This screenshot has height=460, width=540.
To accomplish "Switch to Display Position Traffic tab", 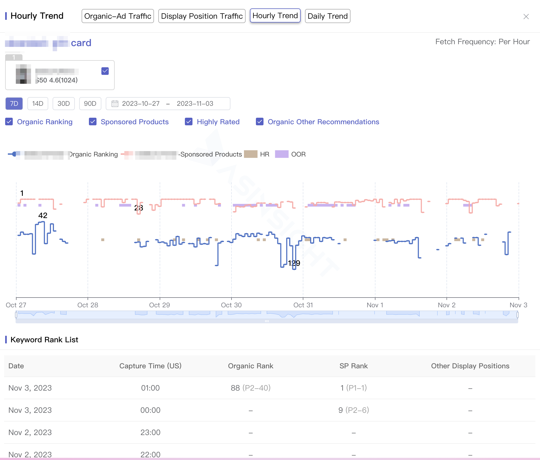I will tap(202, 16).
